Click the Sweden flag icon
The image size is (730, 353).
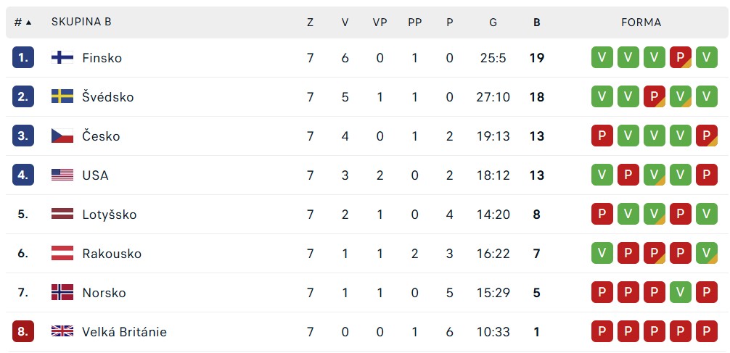62,96
